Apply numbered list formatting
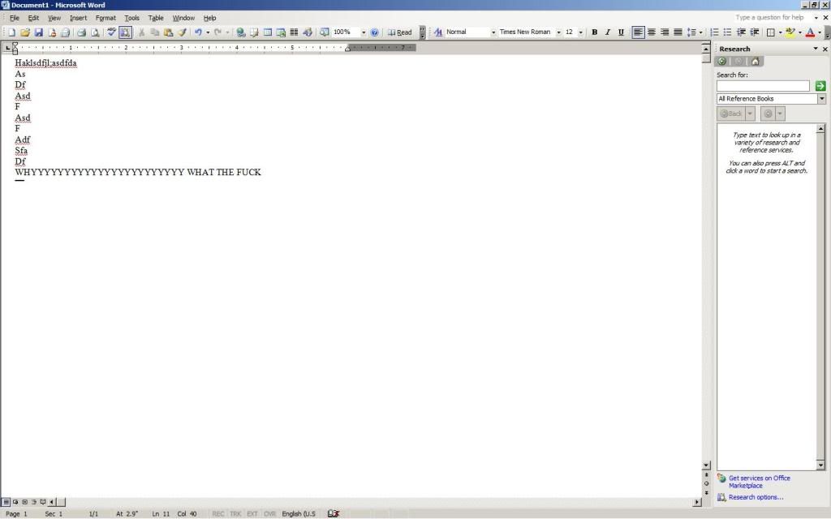This screenshot has width=831, height=519. (x=715, y=32)
